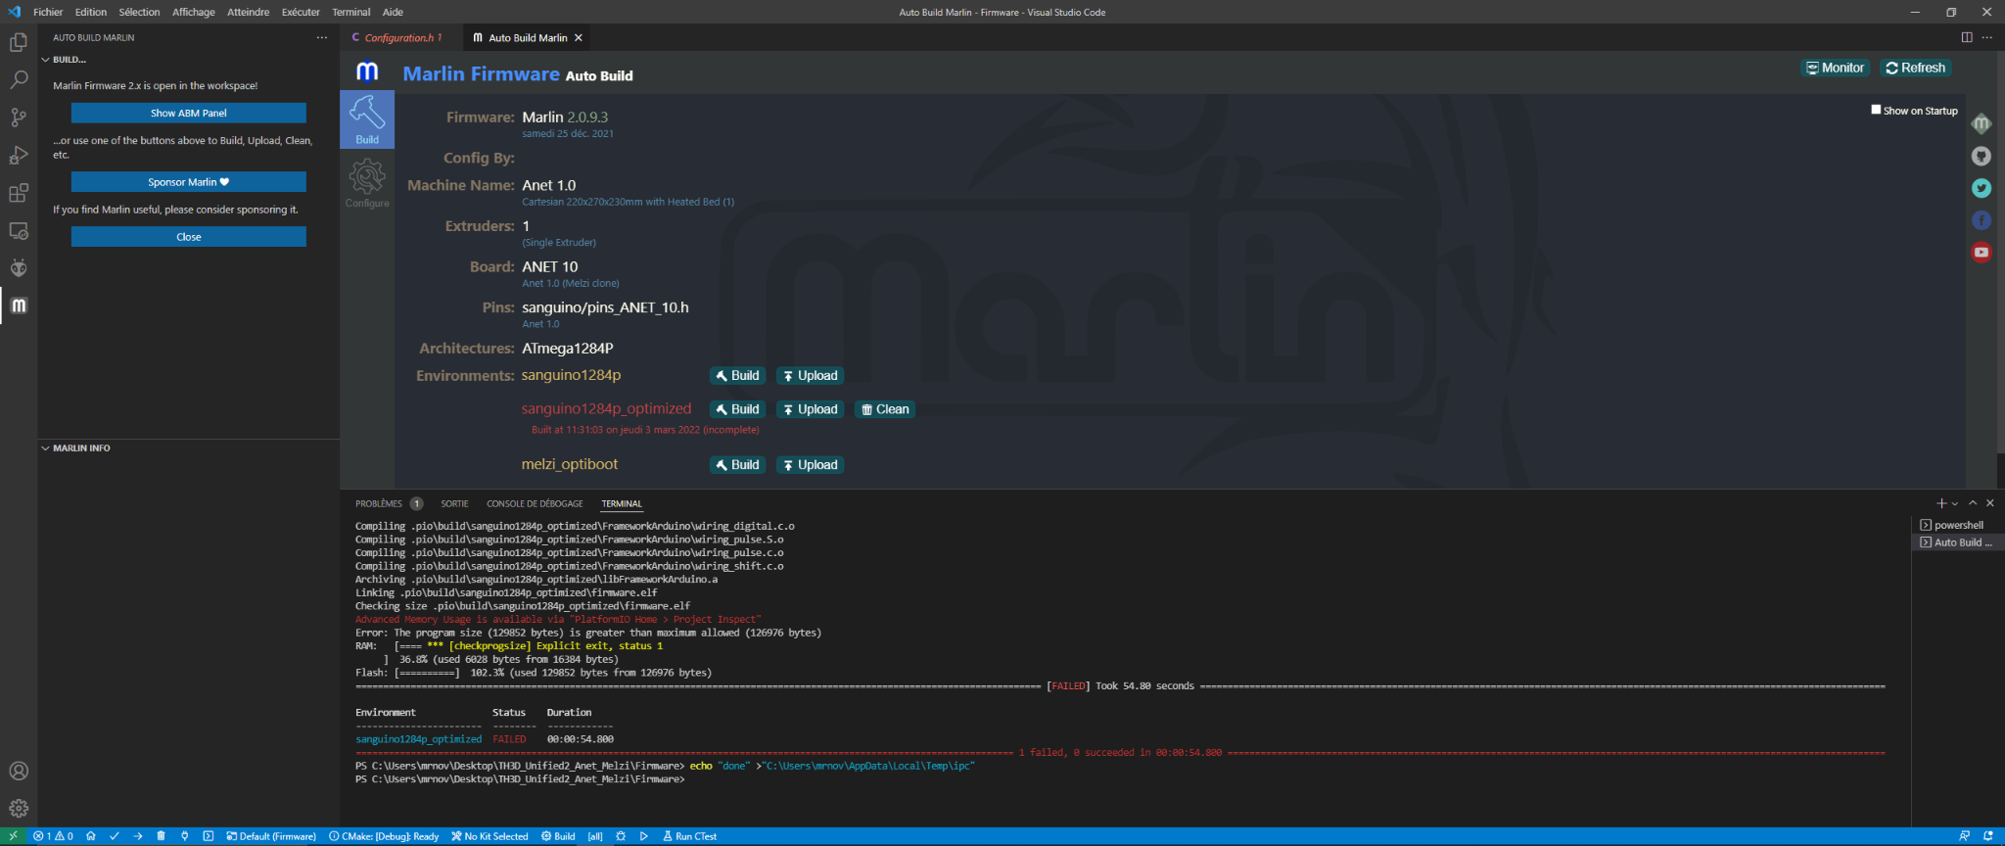Open the Terminal menu
The image size is (2005, 846).
tap(350, 12)
